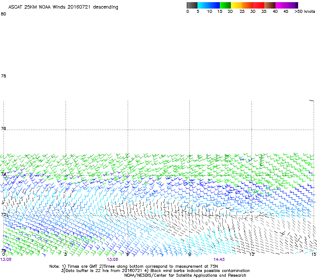Click the purple 14:45 time label
317x278 pixels.
coord(219,260)
